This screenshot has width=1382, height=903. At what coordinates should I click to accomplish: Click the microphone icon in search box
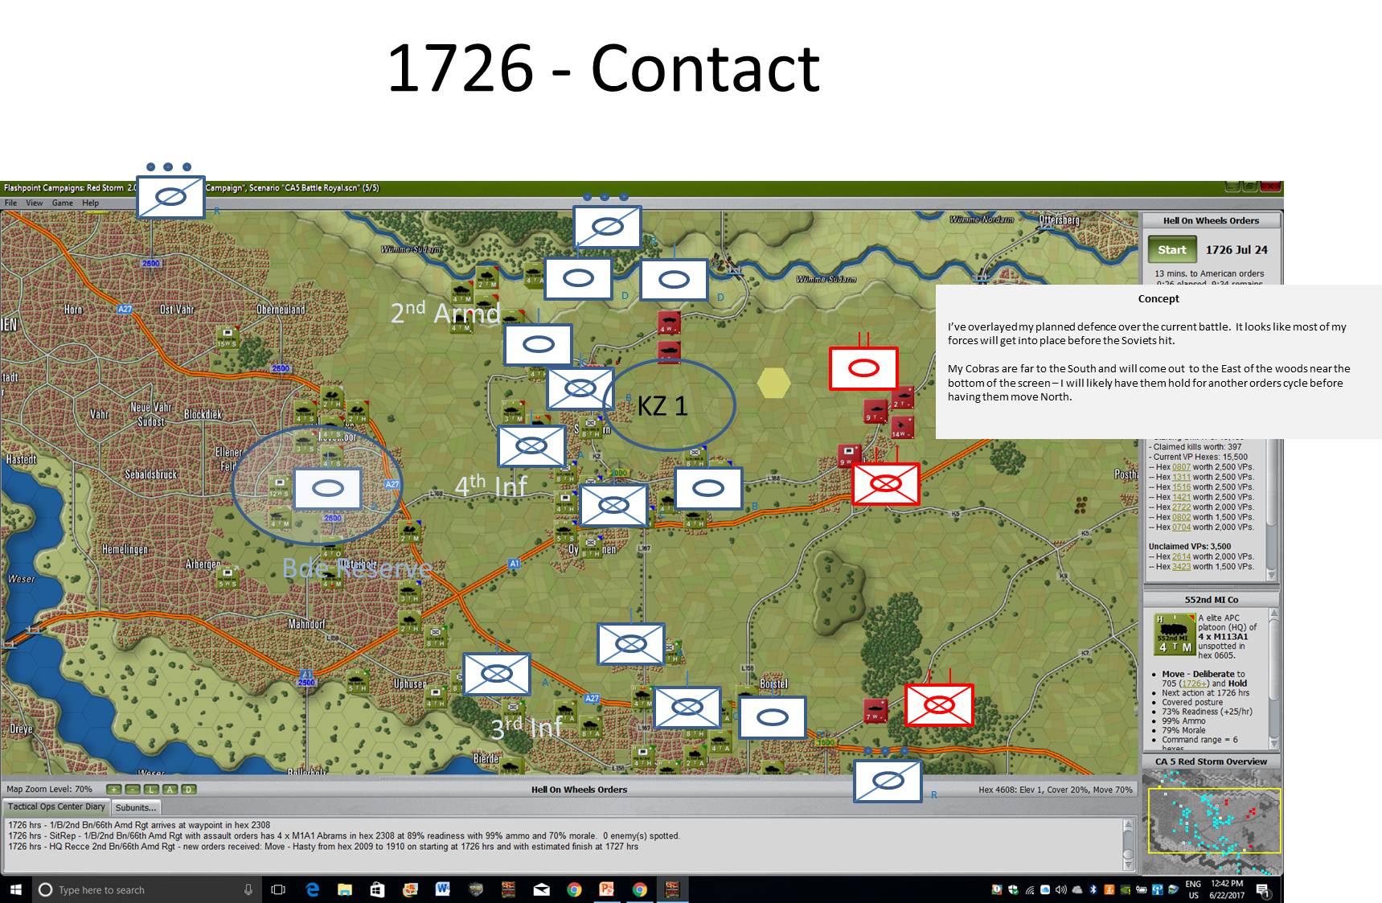248,889
